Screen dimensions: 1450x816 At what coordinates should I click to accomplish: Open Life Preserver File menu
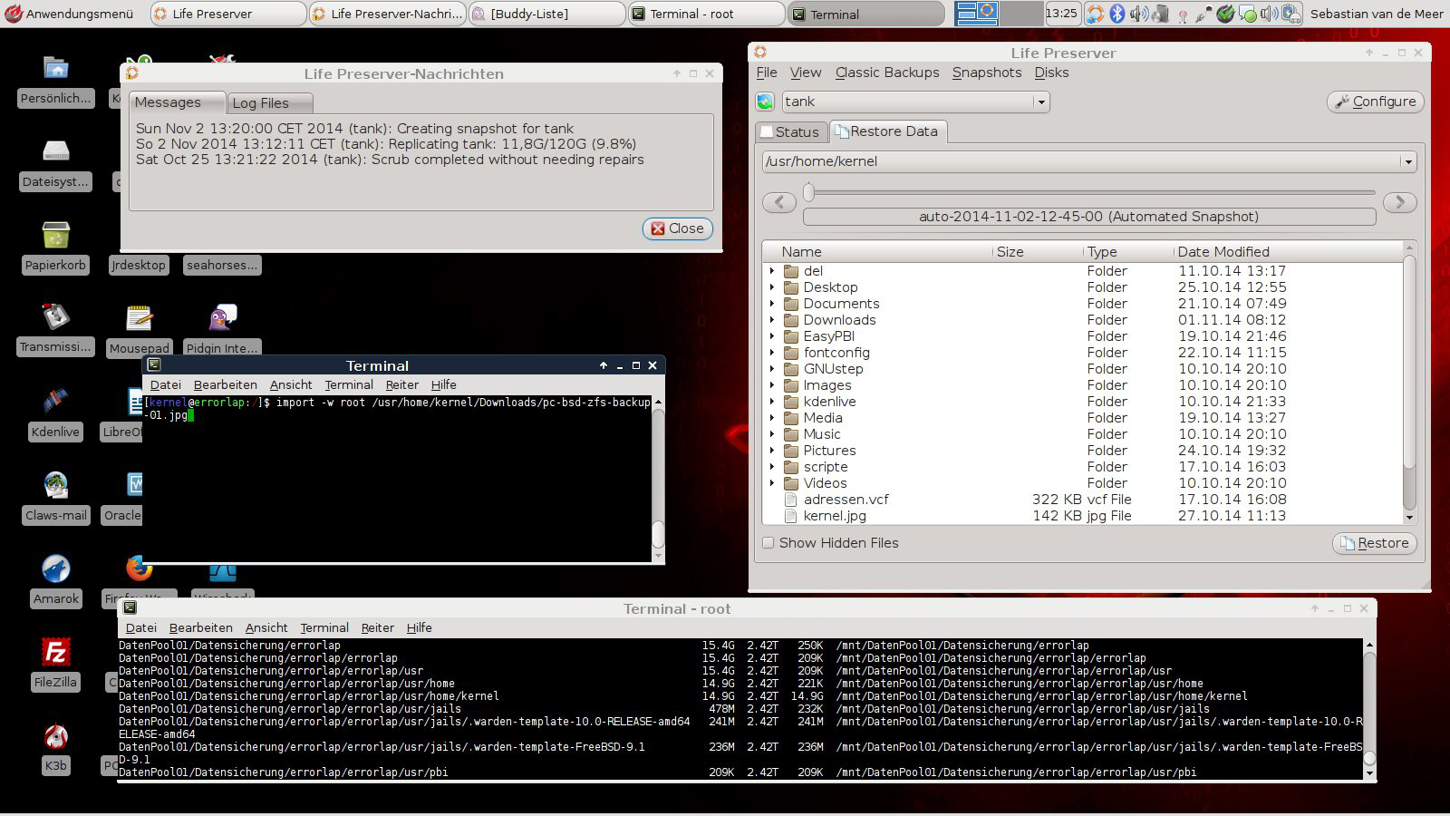coord(767,73)
